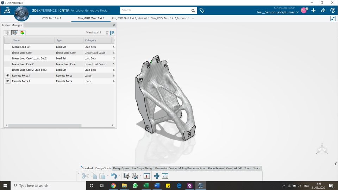Screen dimensions: 338x190
Task: Click the Cut scissors icon
Action: click(85, 176)
